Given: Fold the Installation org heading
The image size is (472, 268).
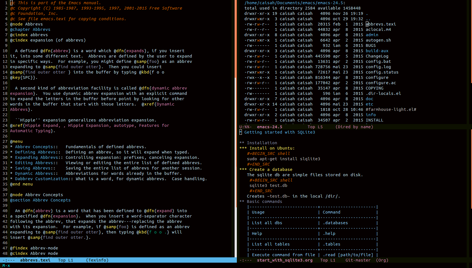Looking at the screenshot, I should coord(258,143).
